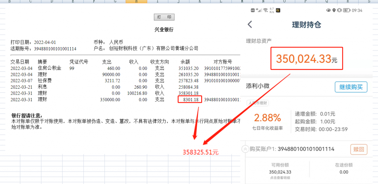Click the expense amount 460.00
The width and height of the screenshot is (378, 184).
(x=114, y=68)
